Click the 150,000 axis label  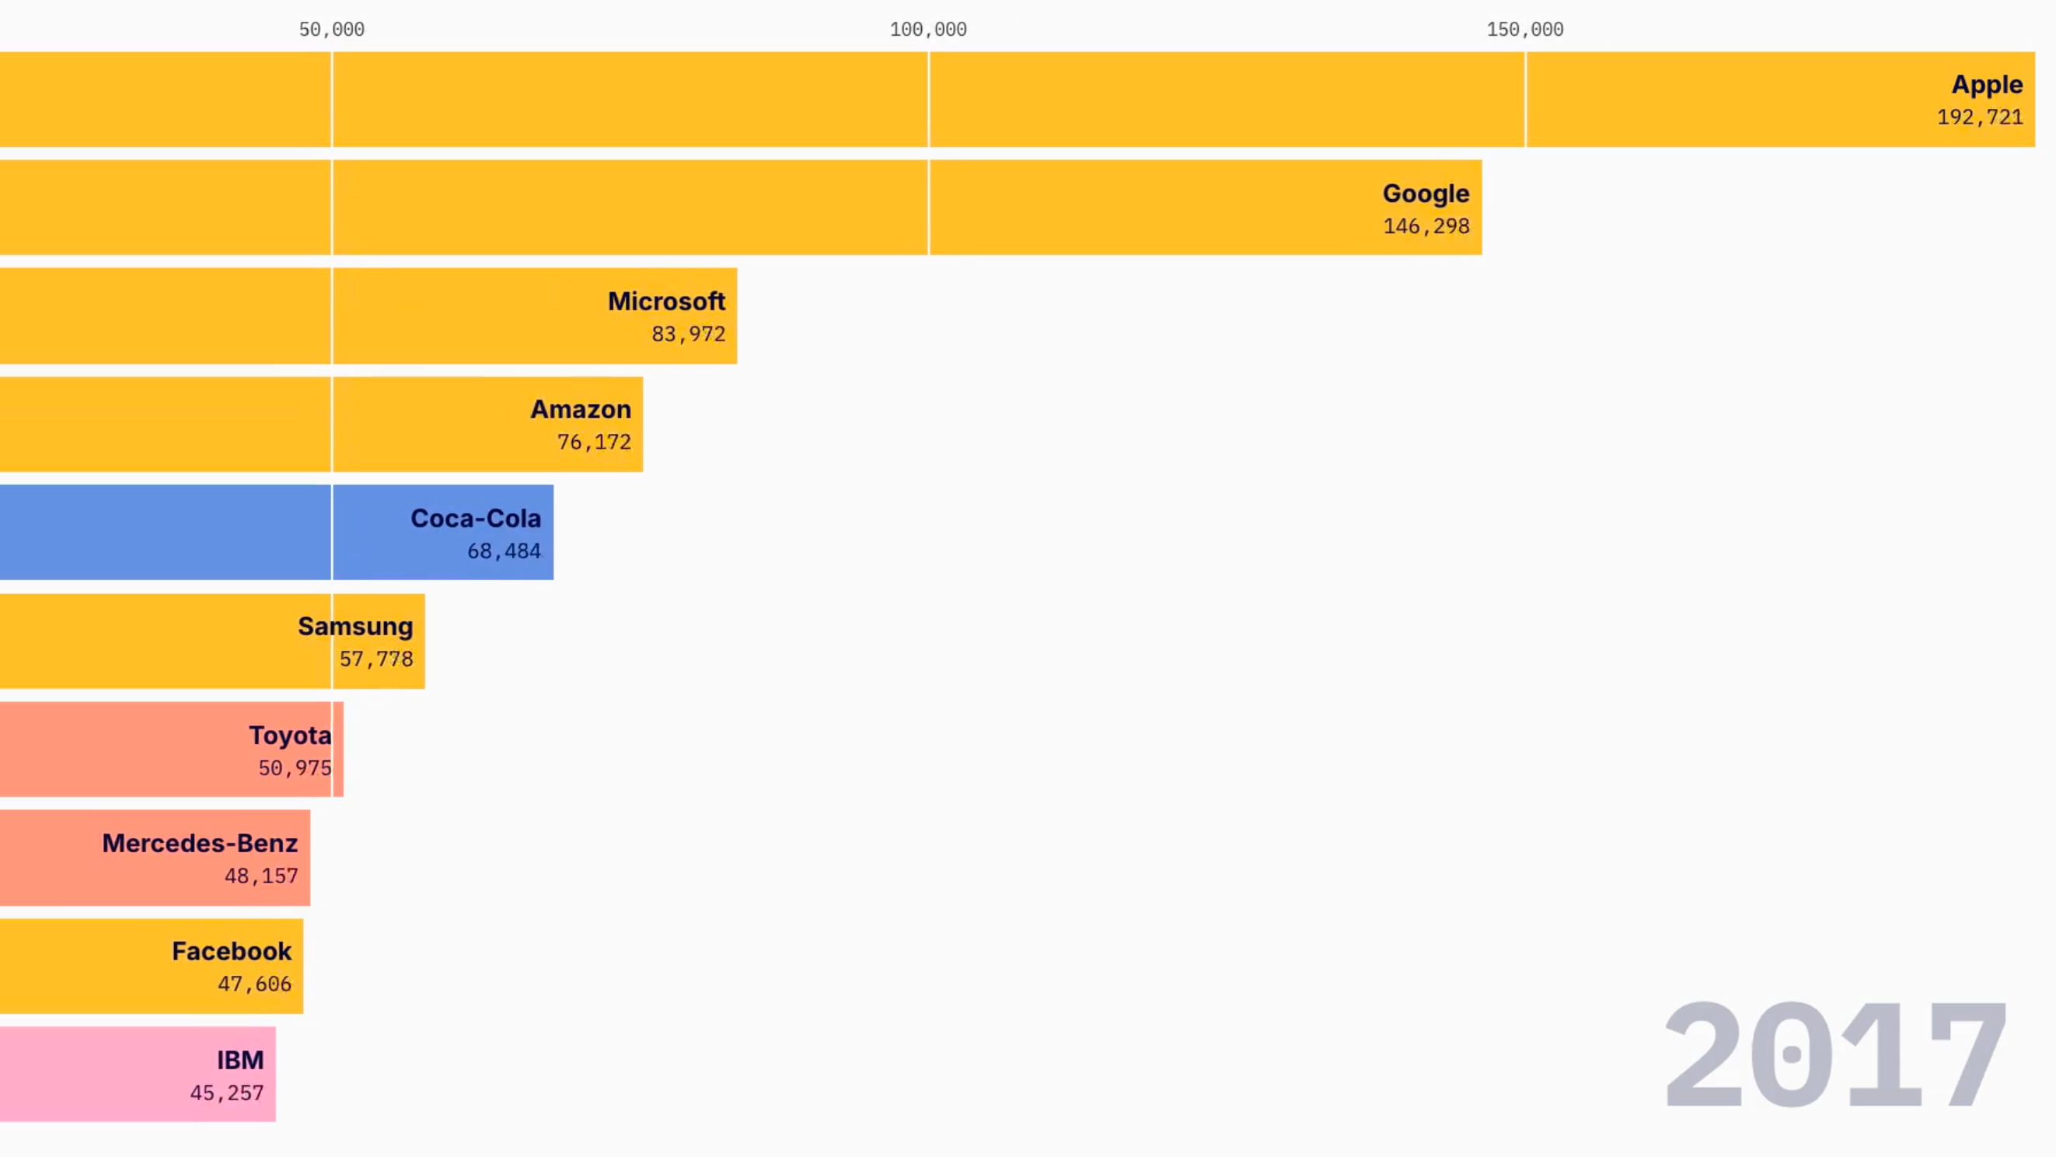point(1524,29)
